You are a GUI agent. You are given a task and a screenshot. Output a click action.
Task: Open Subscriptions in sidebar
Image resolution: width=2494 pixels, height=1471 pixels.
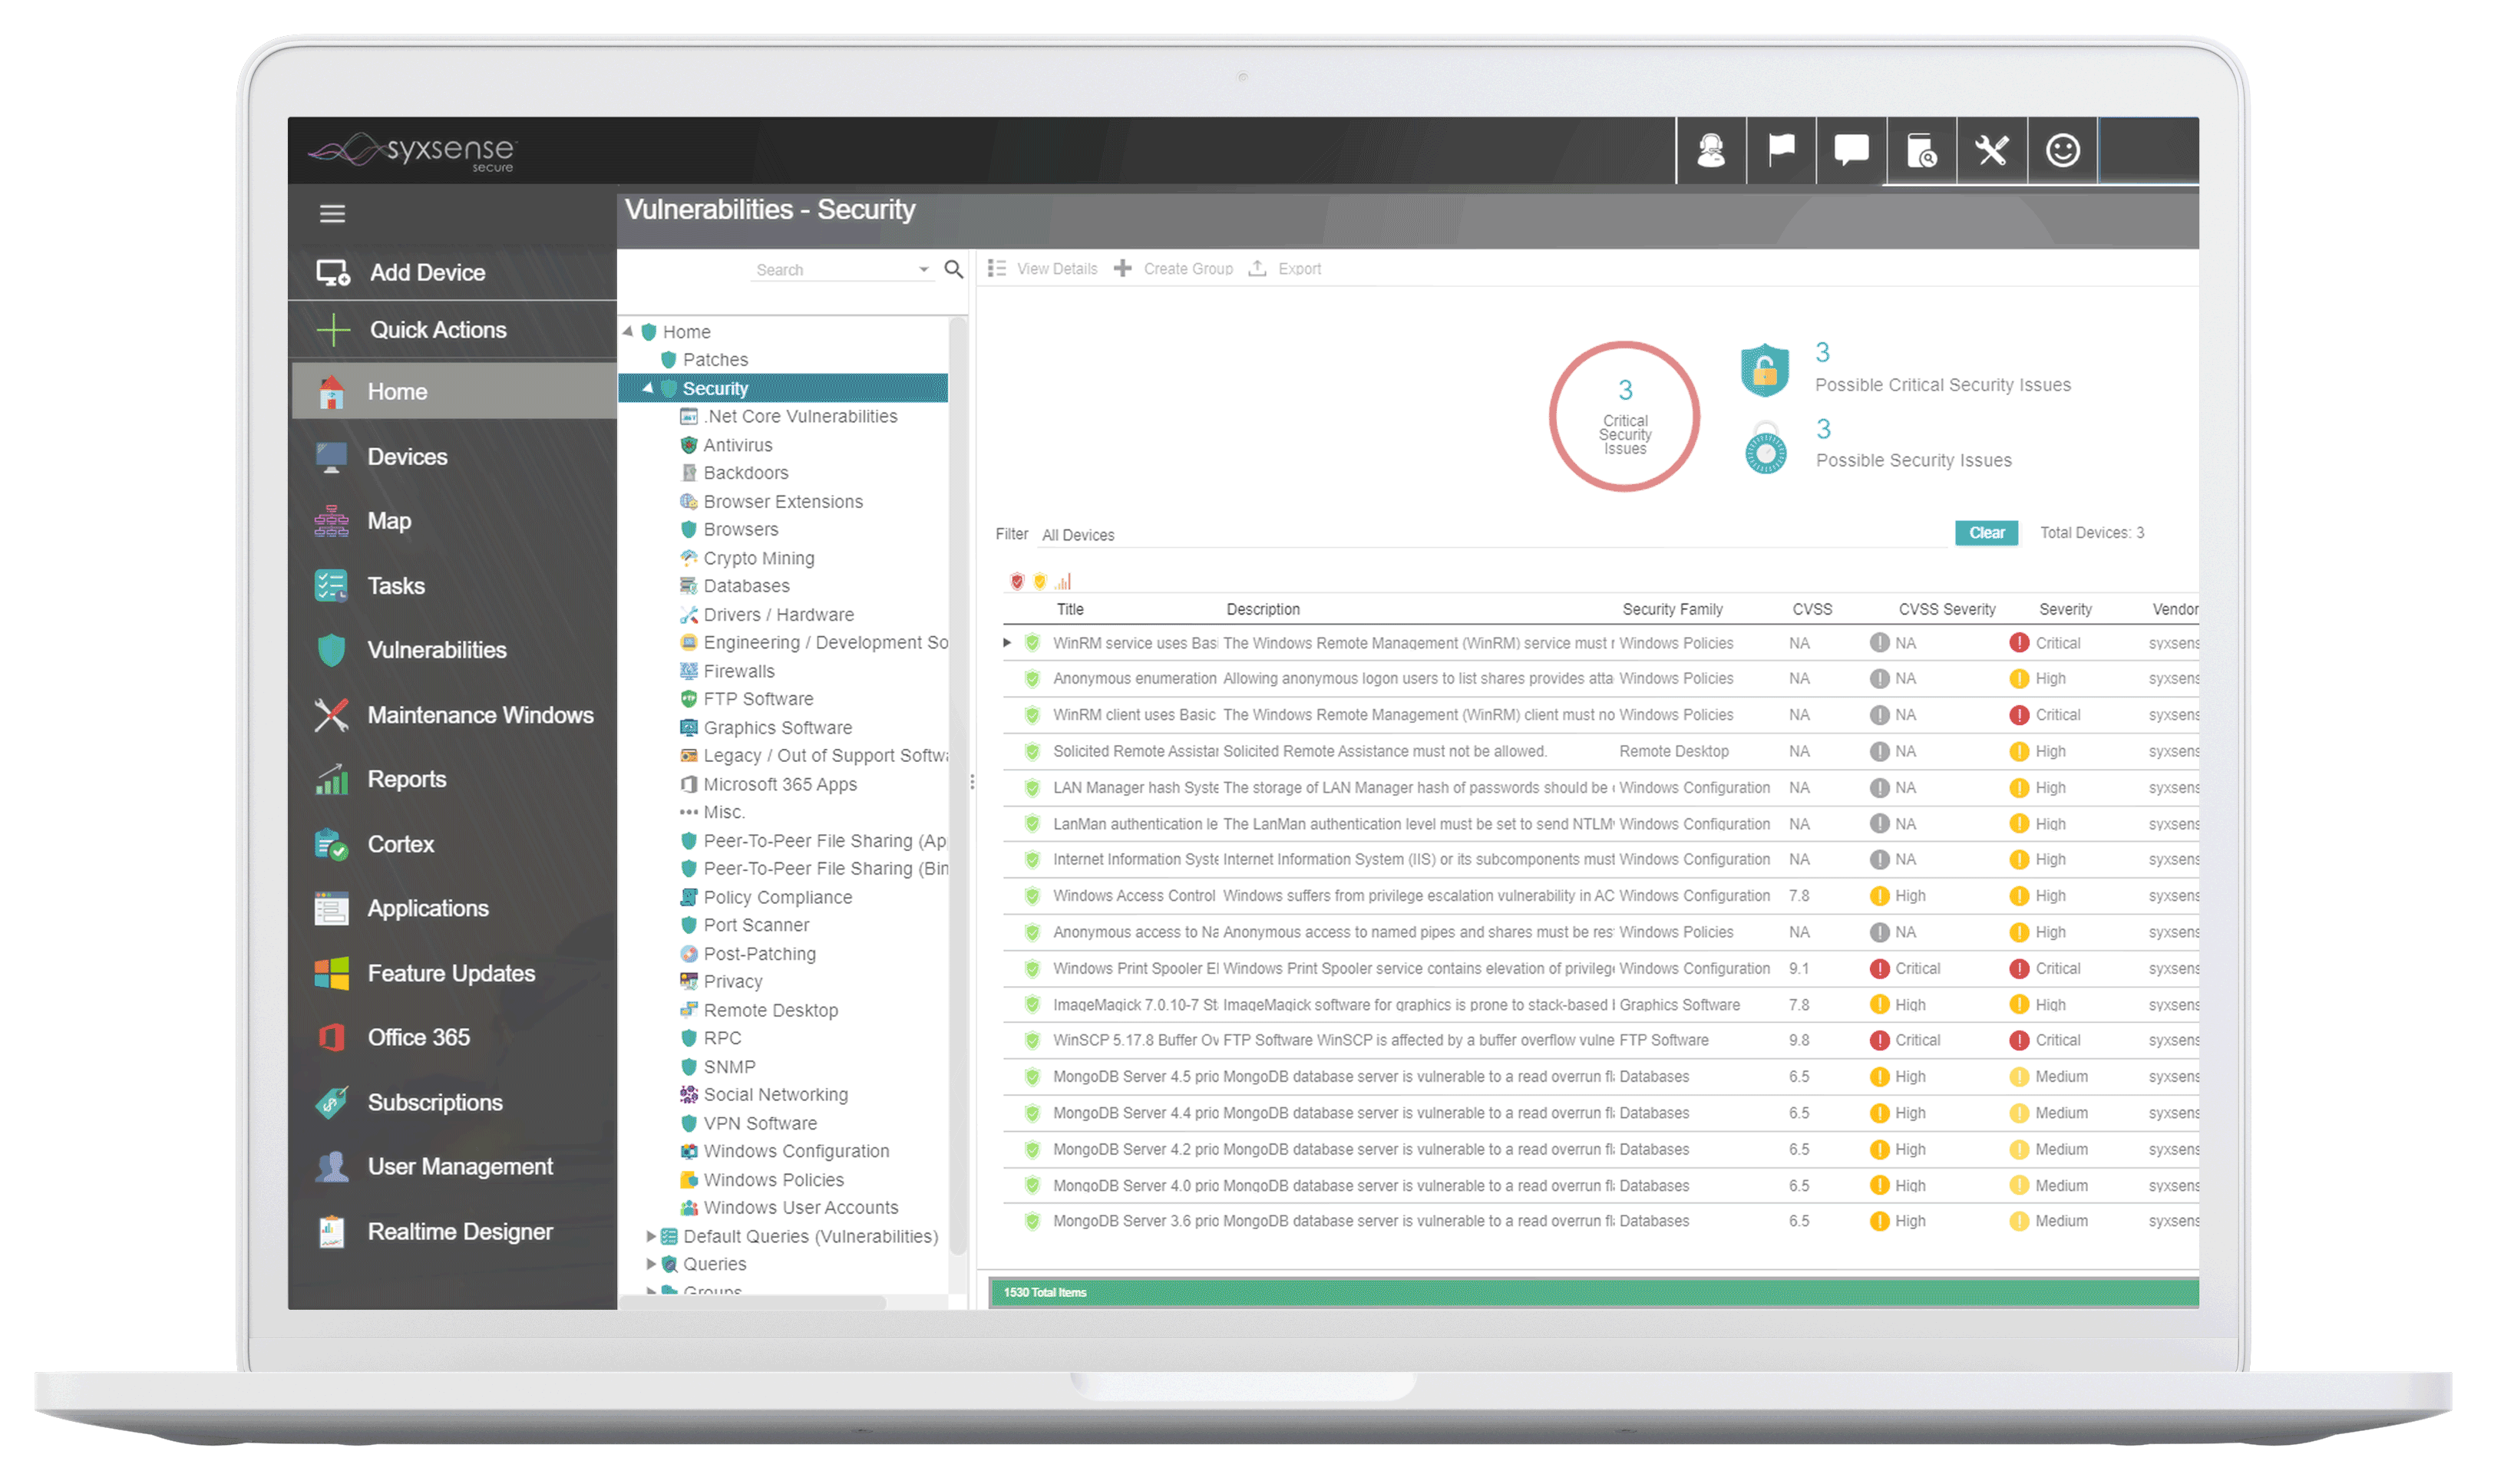(452, 1103)
